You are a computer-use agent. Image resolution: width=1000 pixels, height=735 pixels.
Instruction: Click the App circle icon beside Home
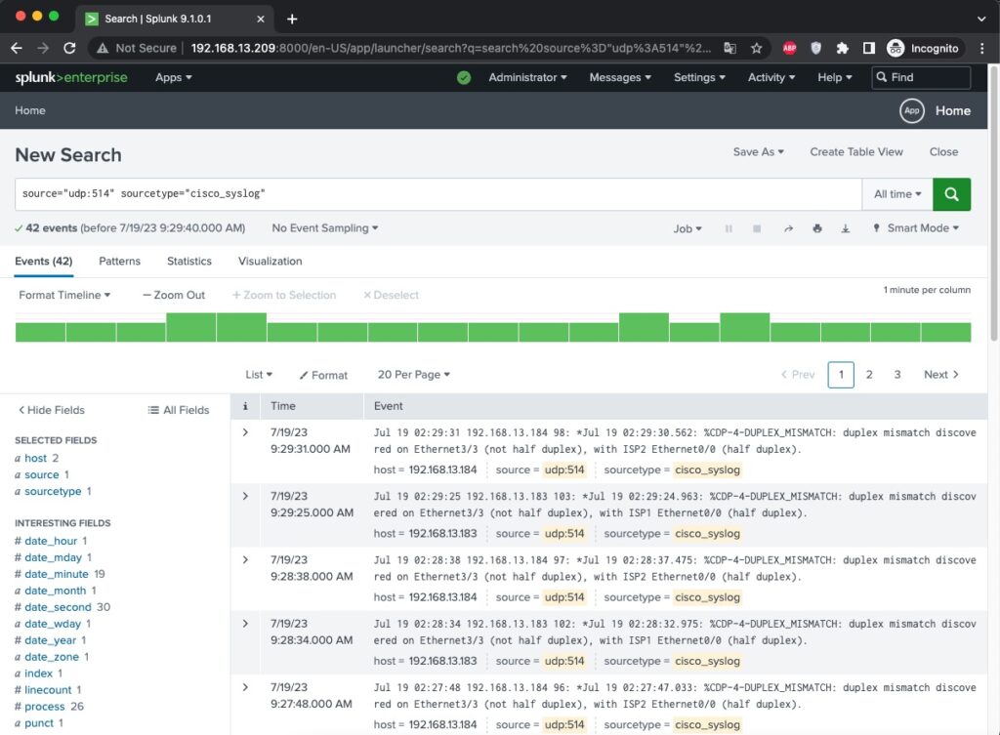(x=912, y=111)
